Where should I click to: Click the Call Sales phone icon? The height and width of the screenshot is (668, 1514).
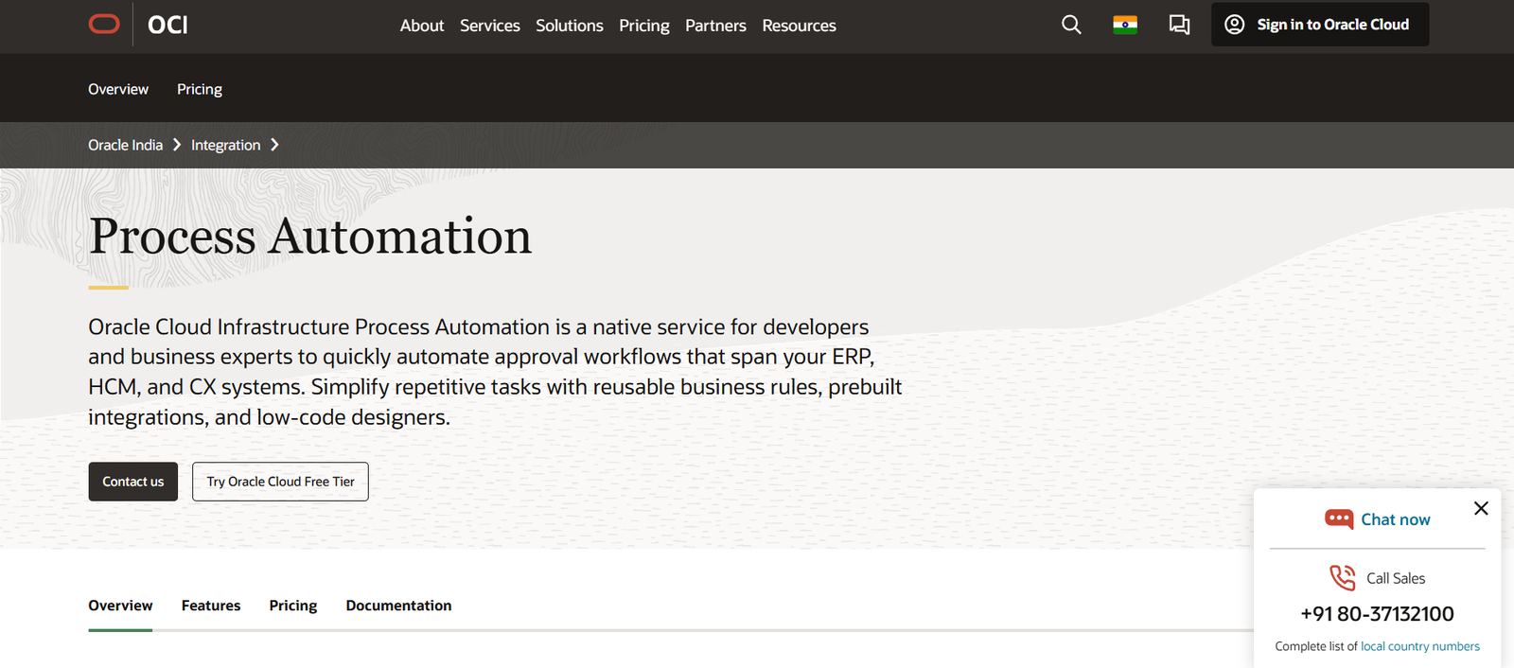[1342, 577]
